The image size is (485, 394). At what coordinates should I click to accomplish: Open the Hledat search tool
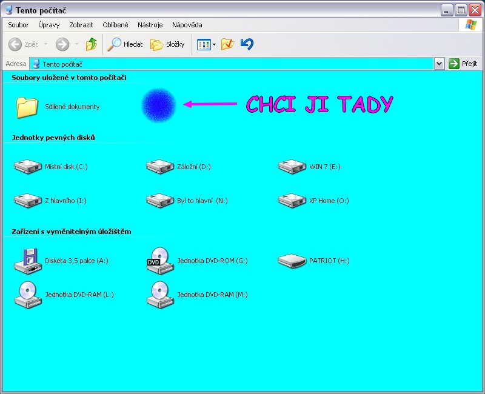[x=125, y=44]
